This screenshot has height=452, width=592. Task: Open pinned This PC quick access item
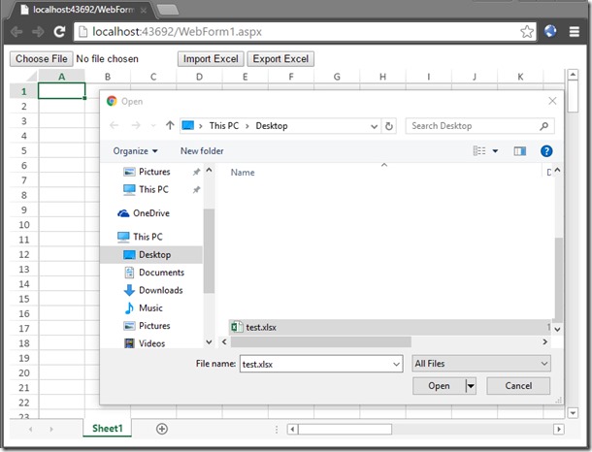click(x=146, y=189)
